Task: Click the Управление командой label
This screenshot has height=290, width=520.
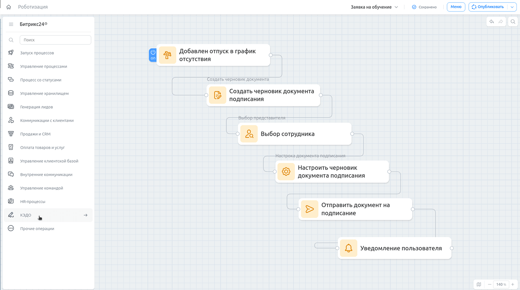Action: [42, 188]
